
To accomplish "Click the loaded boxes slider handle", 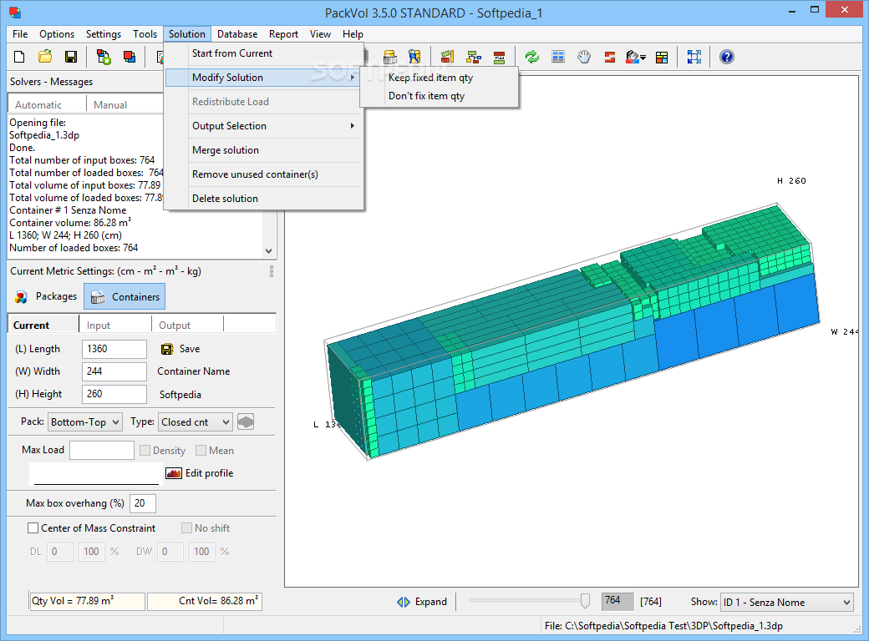I will 585,601.
